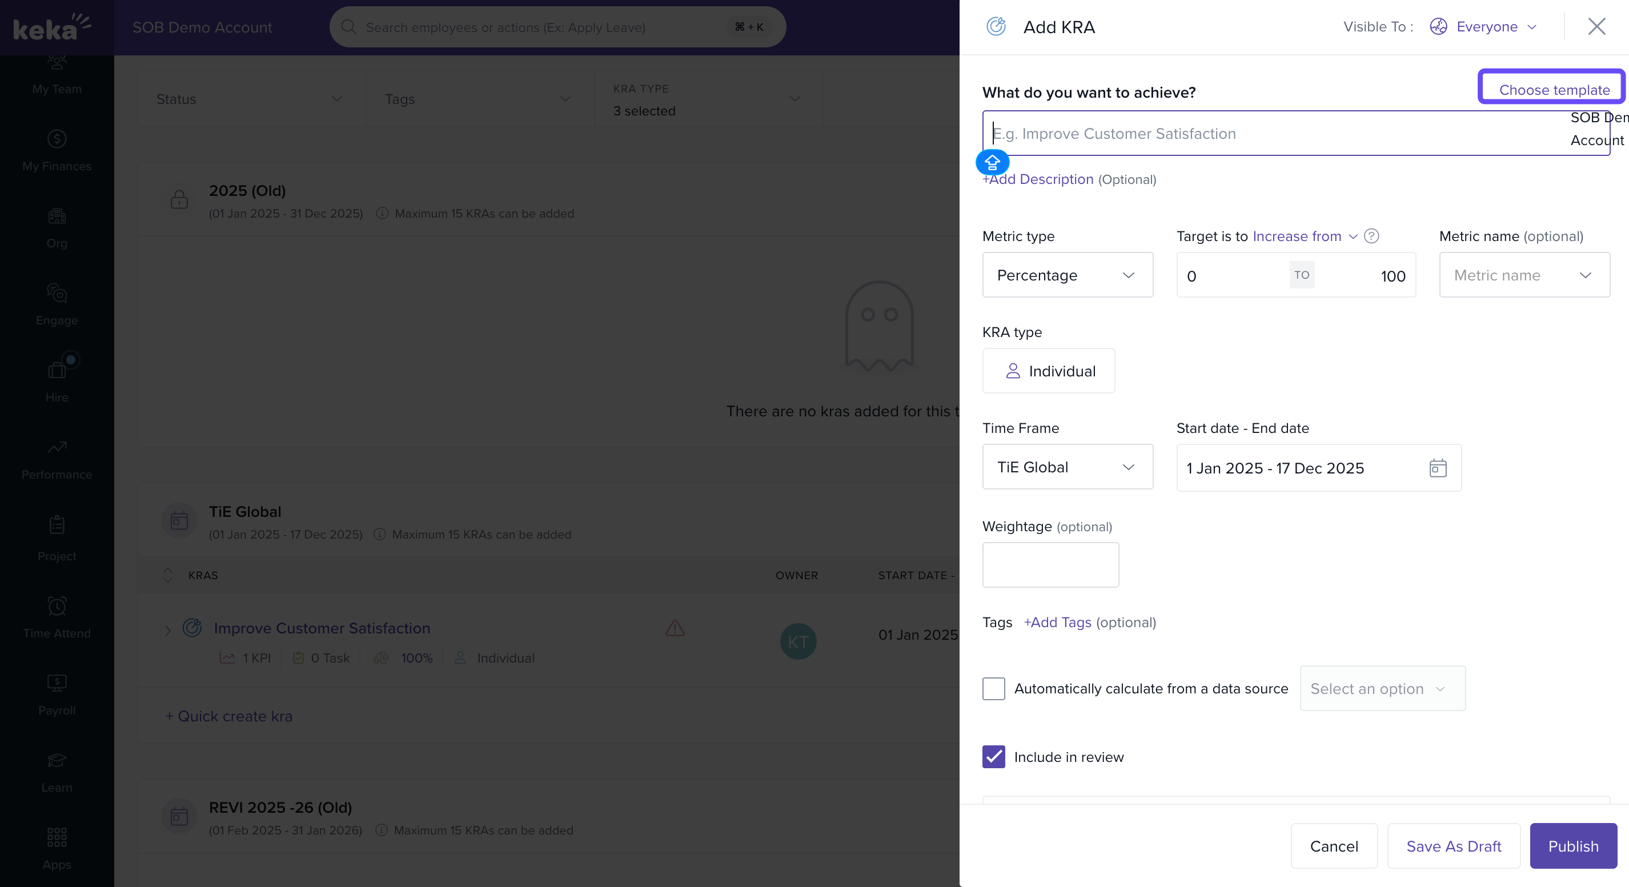Open Payroll in the left sidebar
This screenshot has height=887, width=1629.
click(57, 694)
